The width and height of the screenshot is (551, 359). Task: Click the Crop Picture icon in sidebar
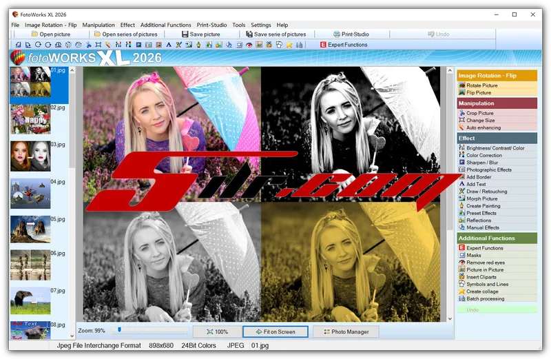(462, 113)
